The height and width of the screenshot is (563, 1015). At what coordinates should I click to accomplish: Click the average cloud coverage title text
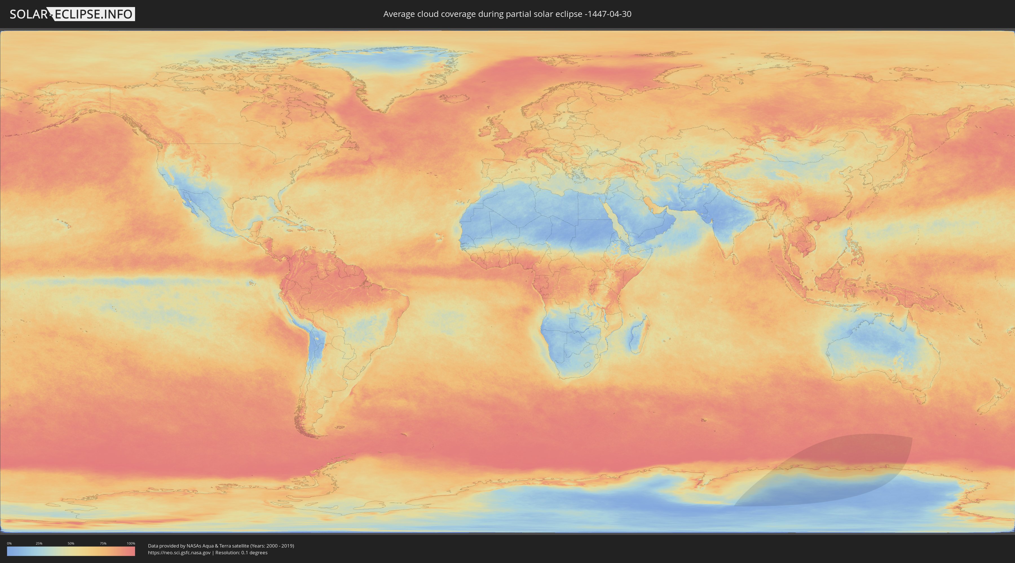click(507, 14)
